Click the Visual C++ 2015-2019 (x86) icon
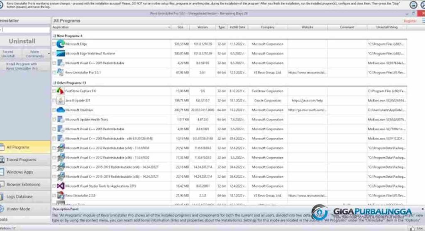This screenshot has height=231, width=425. click(x=61, y=176)
